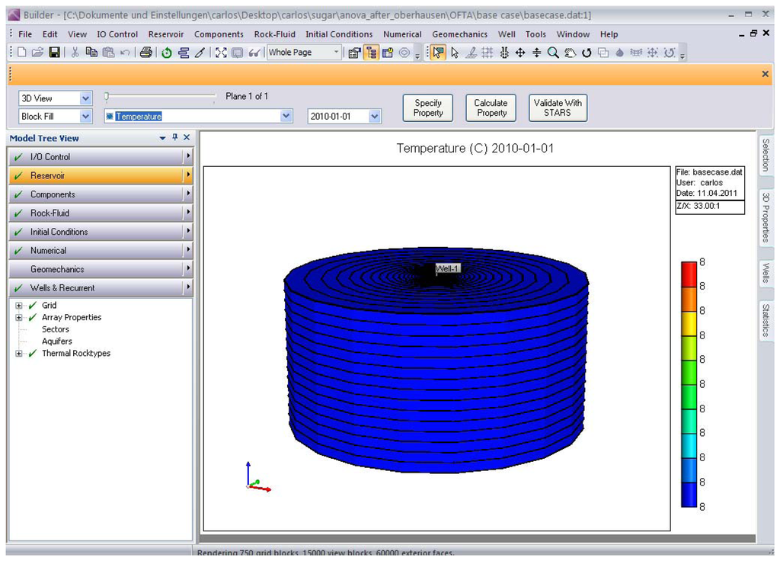Select the Pan hand tool
780x561 pixels.
(570, 53)
